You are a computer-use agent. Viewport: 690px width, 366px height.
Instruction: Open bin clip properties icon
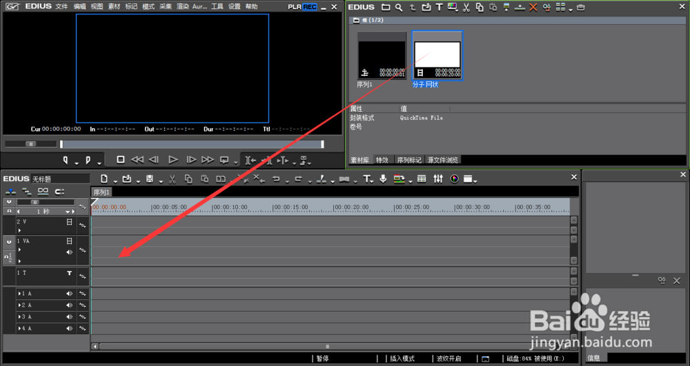(x=546, y=7)
